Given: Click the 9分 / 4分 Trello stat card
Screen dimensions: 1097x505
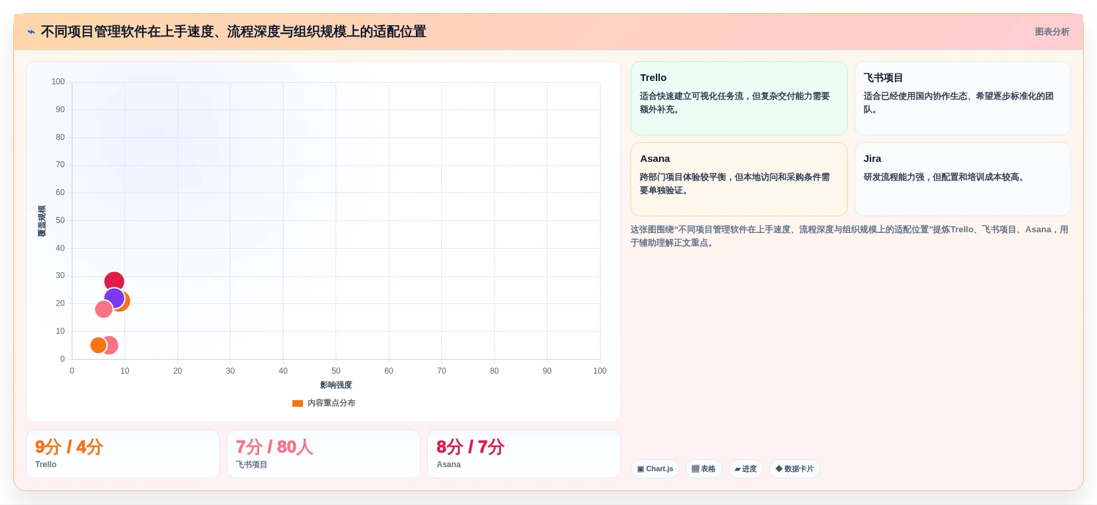Looking at the screenshot, I should 123,454.
